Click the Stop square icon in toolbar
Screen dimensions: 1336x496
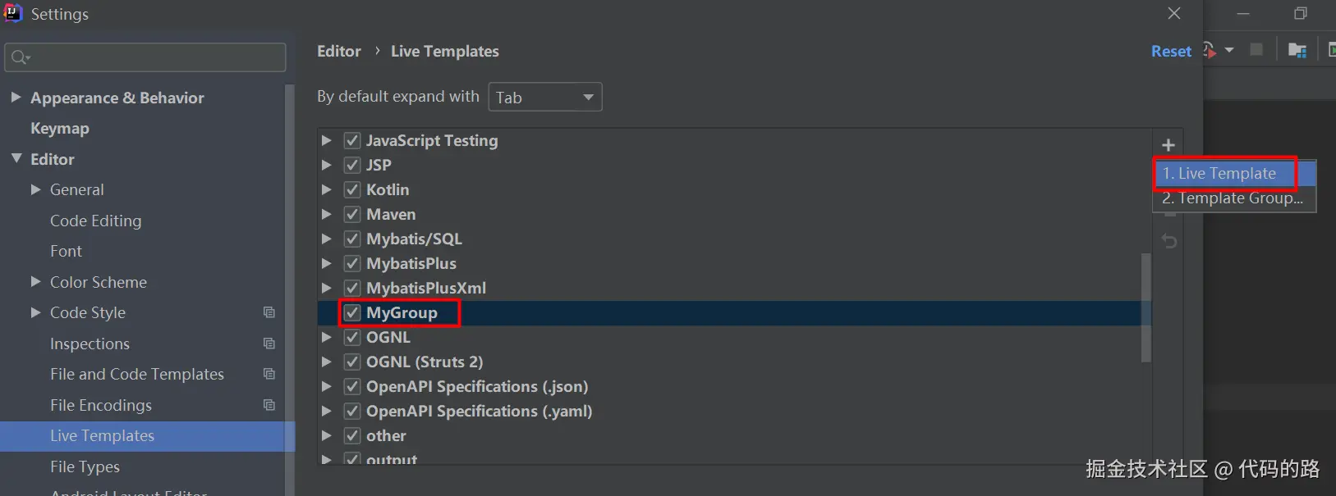[x=1256, y=50]
